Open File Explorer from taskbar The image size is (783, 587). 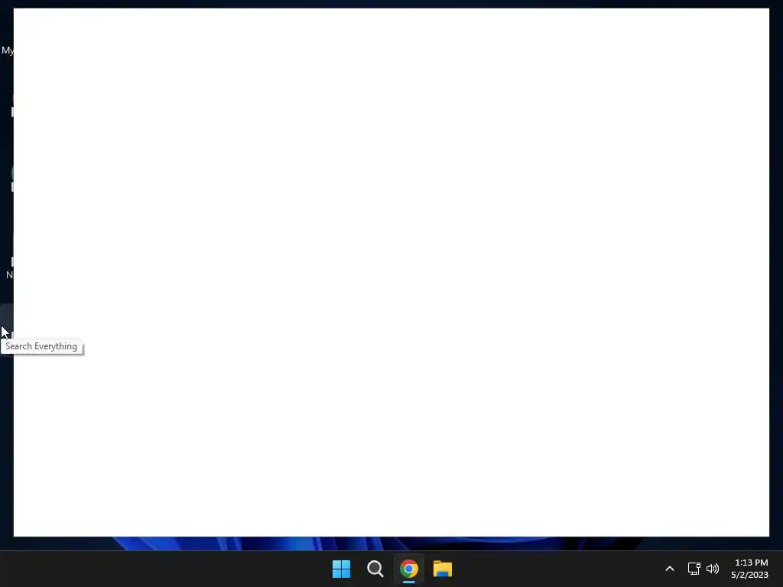pyautogui.click(x=443, y=569)
